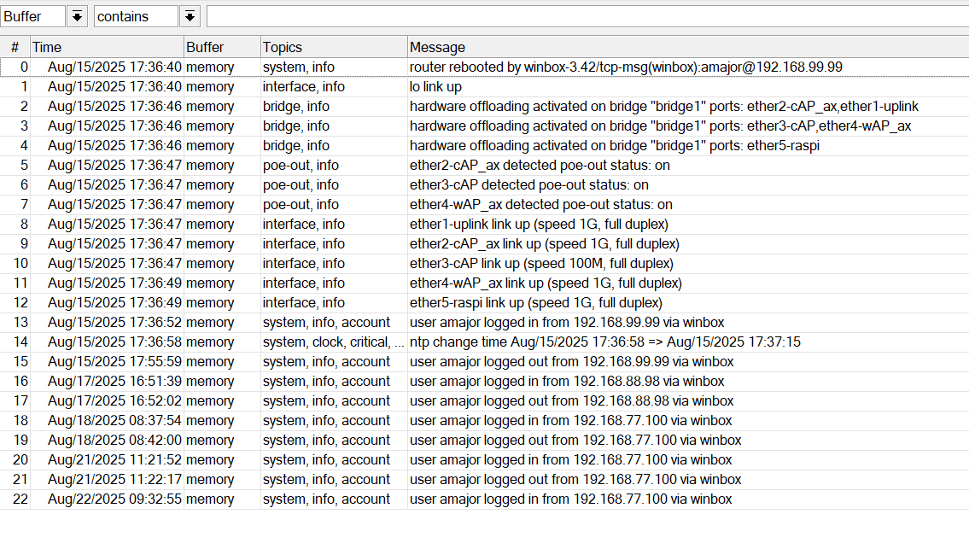969x549 pixels.
Task: Sort log by Time column header
Action: point(107,48)
